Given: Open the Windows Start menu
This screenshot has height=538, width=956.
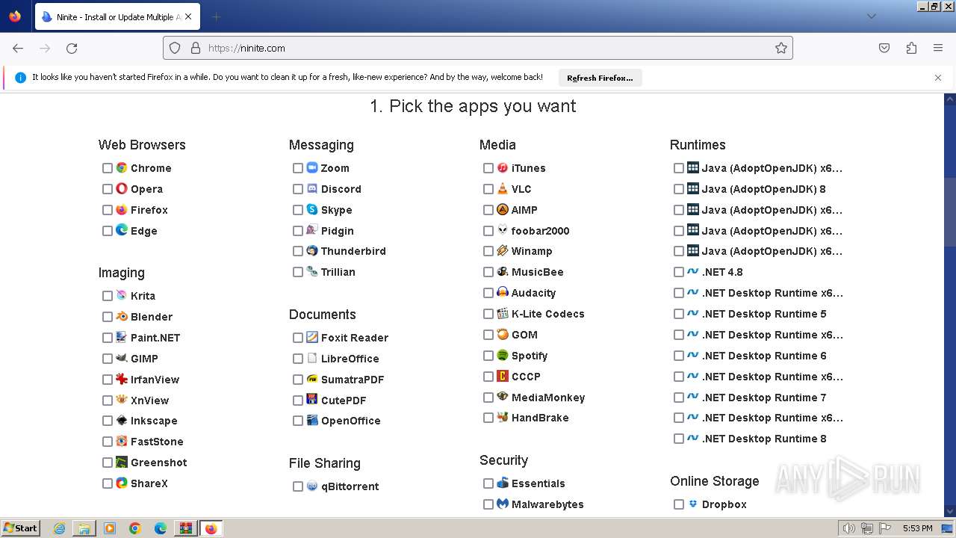Looking at the screenshot, I should pos(20,528).
